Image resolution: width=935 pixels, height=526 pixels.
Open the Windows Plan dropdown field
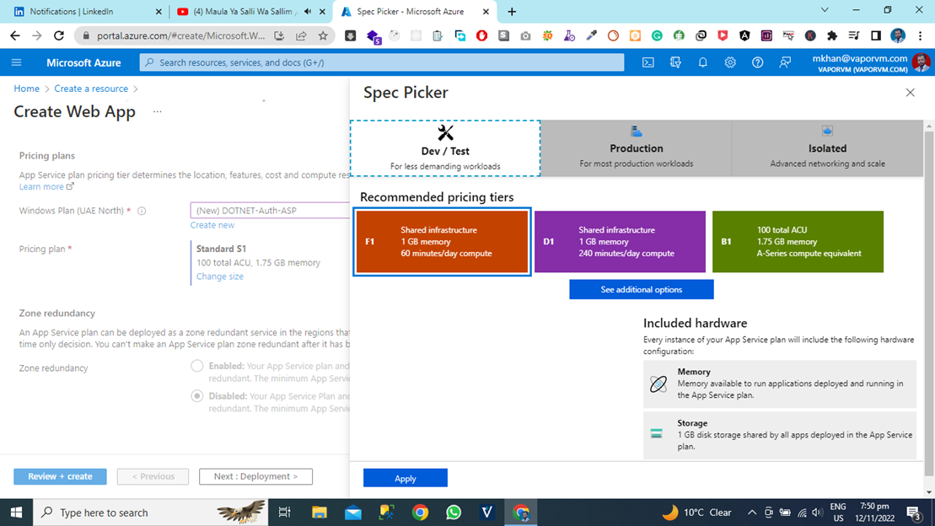coord(270,210)
